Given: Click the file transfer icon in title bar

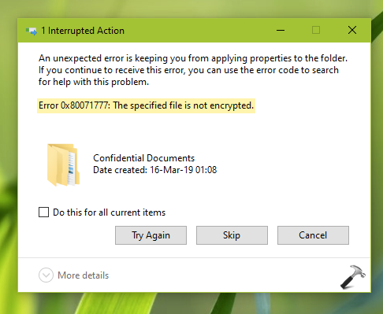Looking at the screenshot, I should pyautogui.click(x=31, y=31).
